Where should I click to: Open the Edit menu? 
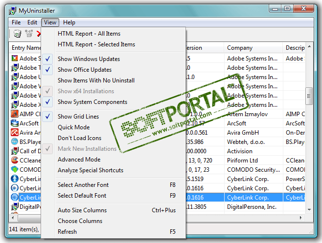click(x=32, y=22)
